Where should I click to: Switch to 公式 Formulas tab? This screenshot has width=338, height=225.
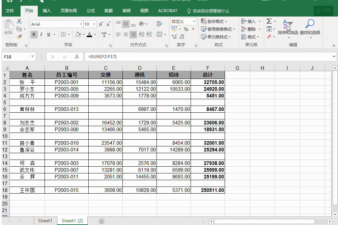[x=91, y=11]
